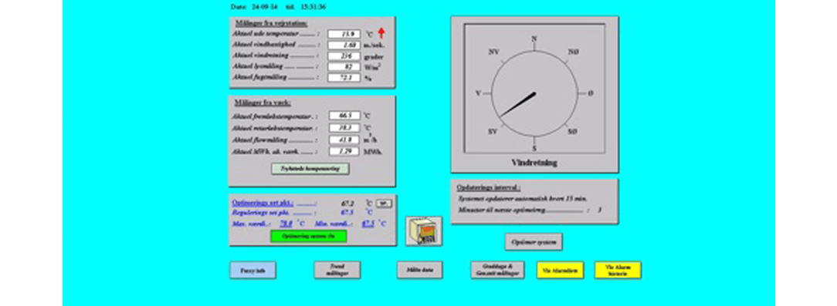
Task: Click the Min. værdi setpoint value link
Action: tap(368, 224)
